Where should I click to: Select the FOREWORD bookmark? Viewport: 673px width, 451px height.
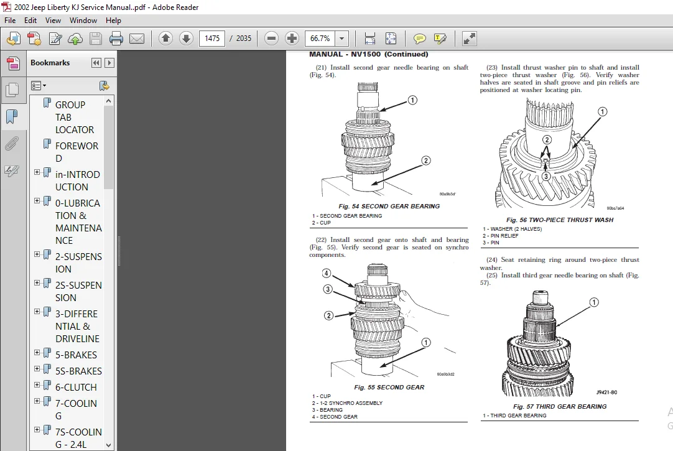coord(77,152)
